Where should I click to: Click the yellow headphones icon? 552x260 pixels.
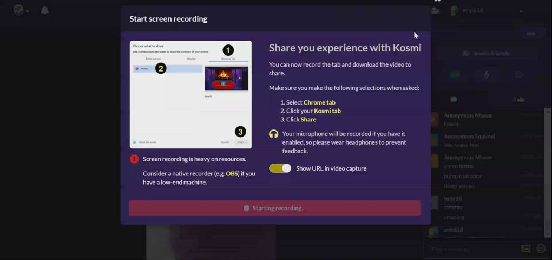[x=273, y=134]
